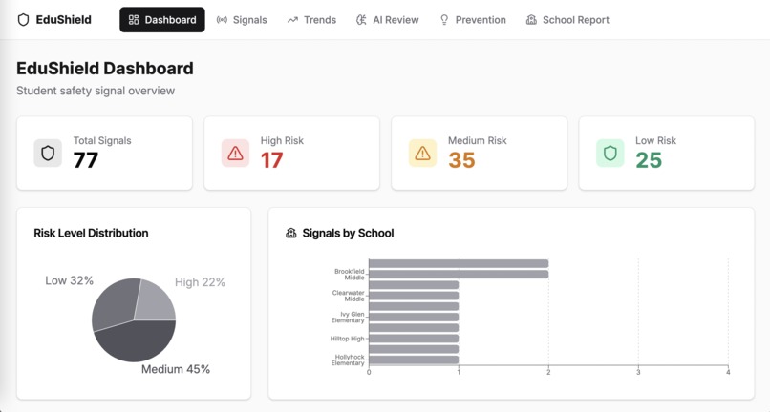
Task: Click the Low 32% pie slice
Action: coord(114,304)
